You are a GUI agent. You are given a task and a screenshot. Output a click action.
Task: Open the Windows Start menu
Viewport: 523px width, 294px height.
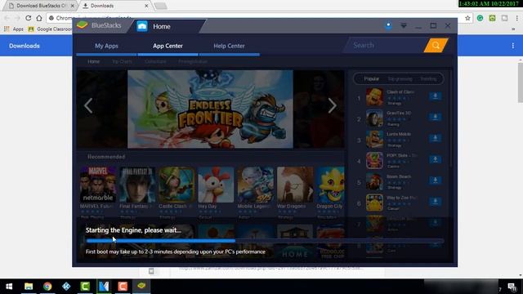pos(9,287)
